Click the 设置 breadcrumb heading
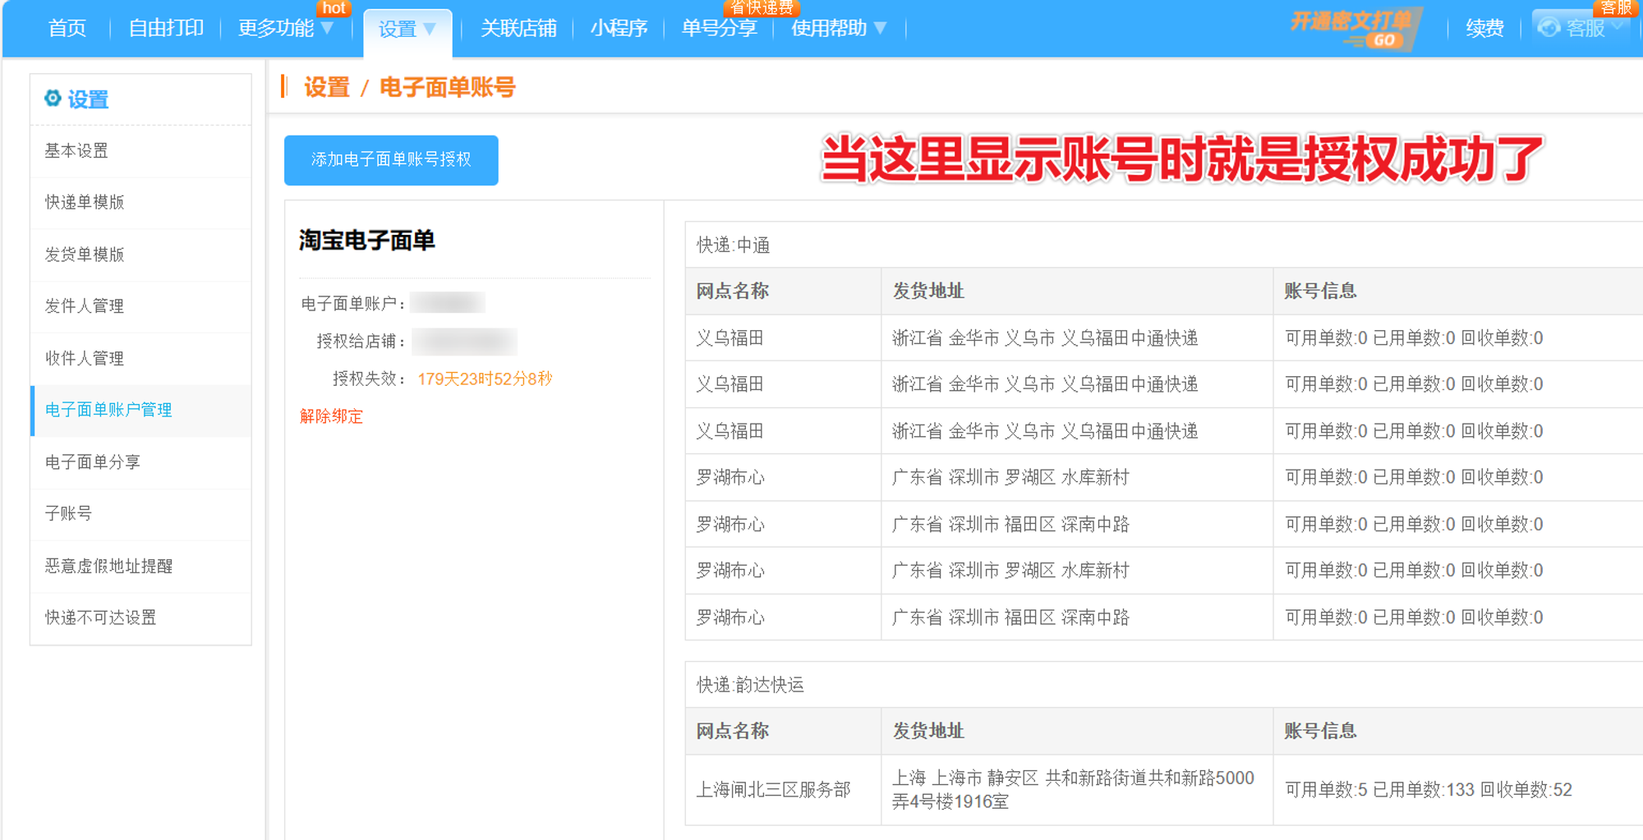 (327, 87)
